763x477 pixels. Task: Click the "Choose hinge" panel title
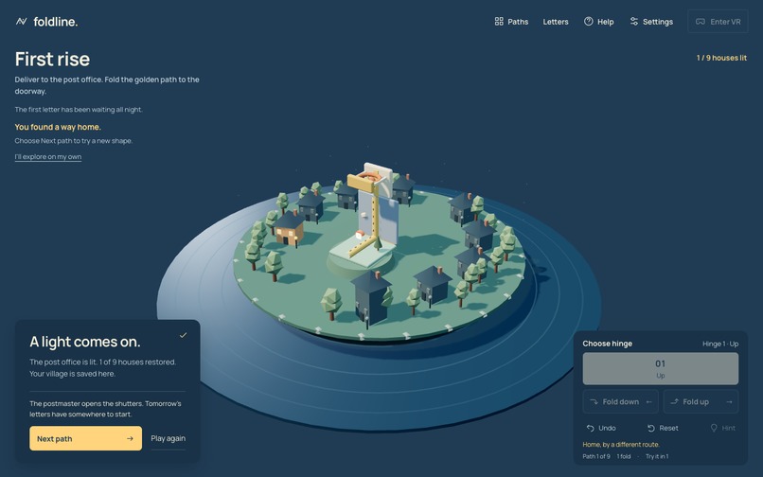pyautogui.click(x=608, y=344)
